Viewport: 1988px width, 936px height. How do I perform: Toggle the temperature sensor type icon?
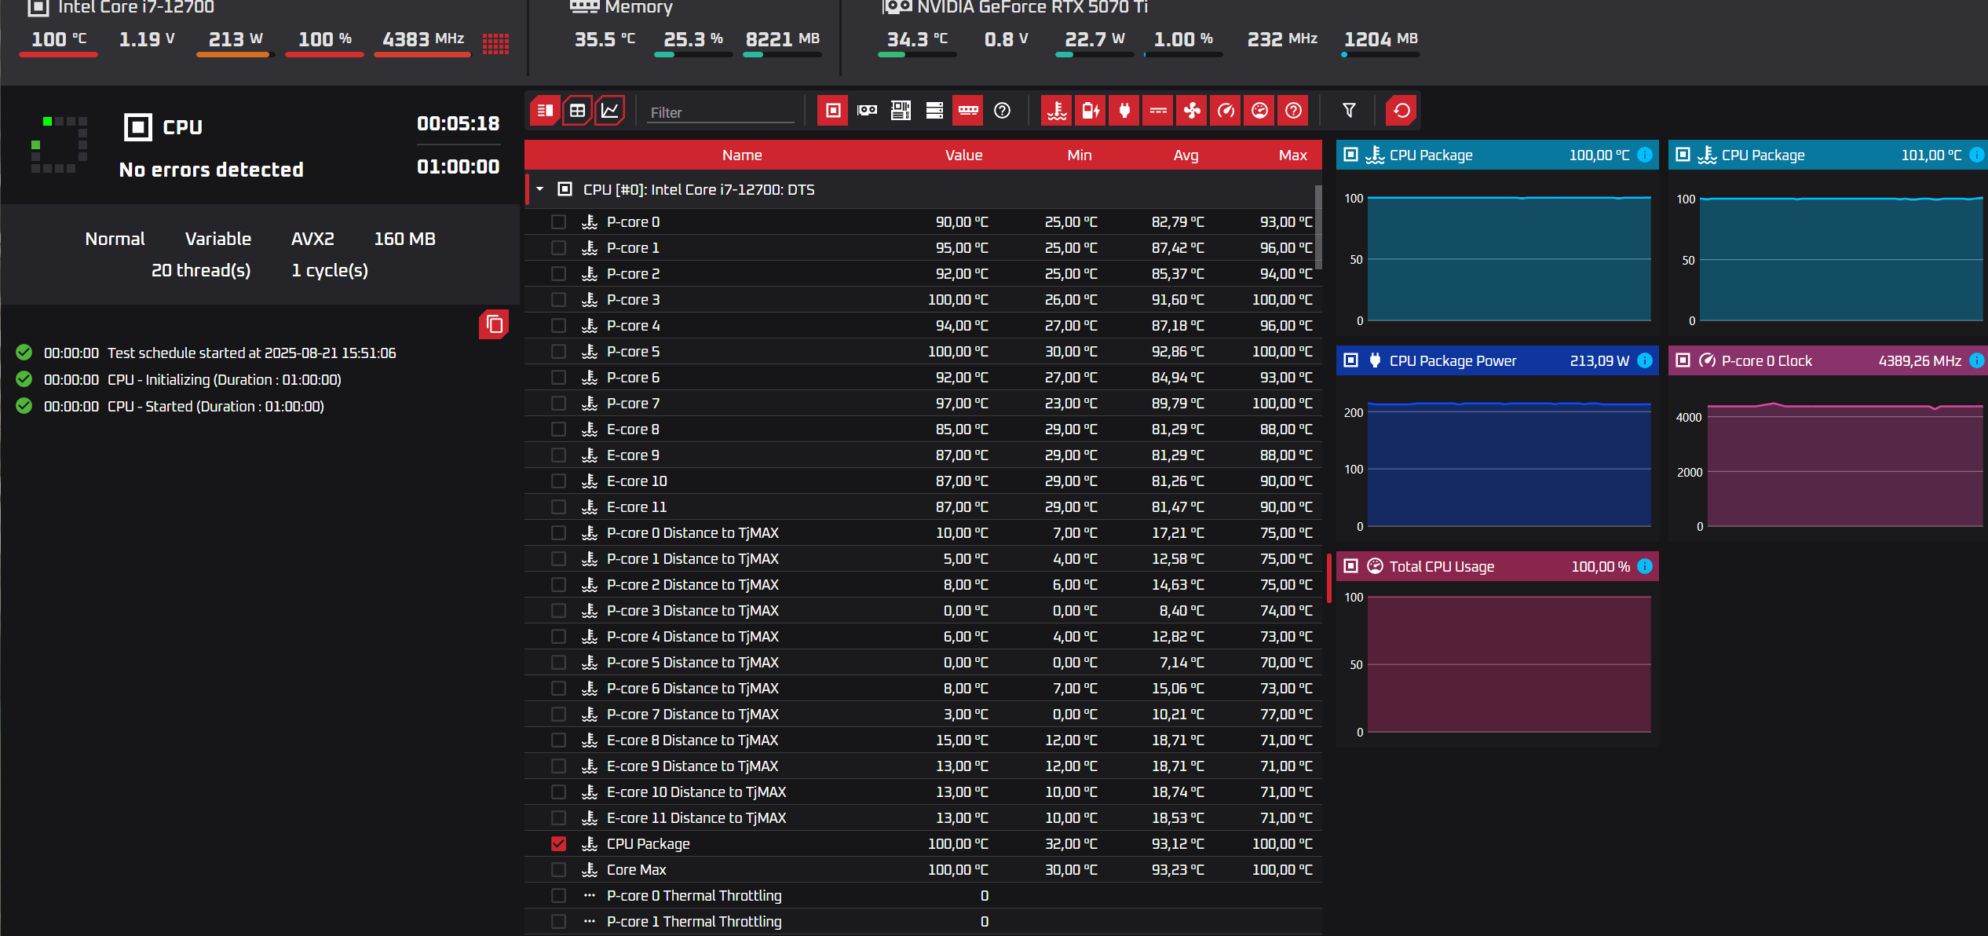coord(1057,111)
